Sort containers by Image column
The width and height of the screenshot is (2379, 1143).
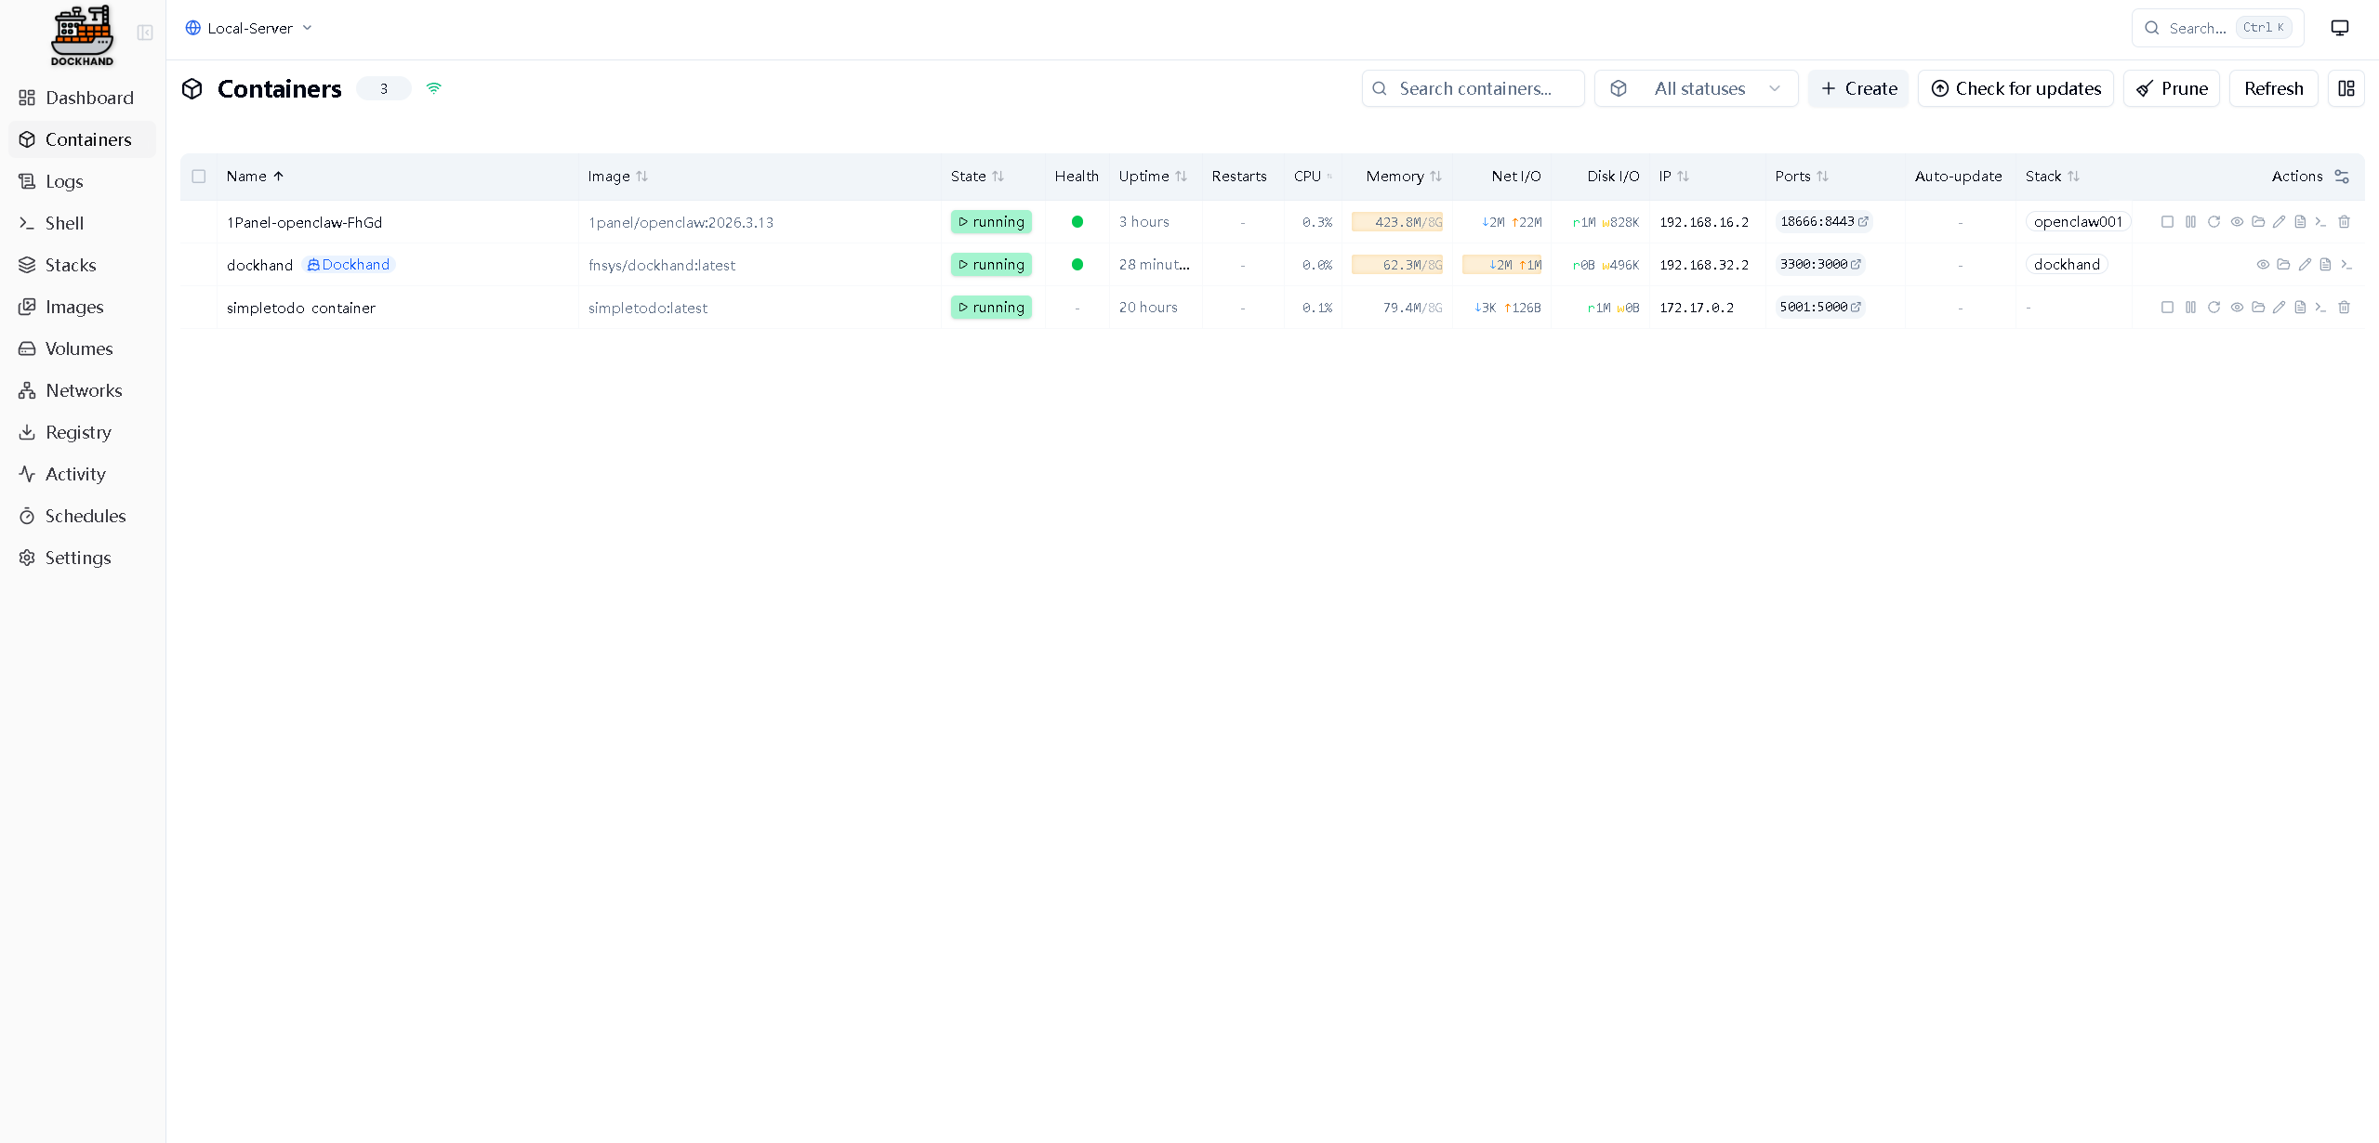[x=617, y=177]
